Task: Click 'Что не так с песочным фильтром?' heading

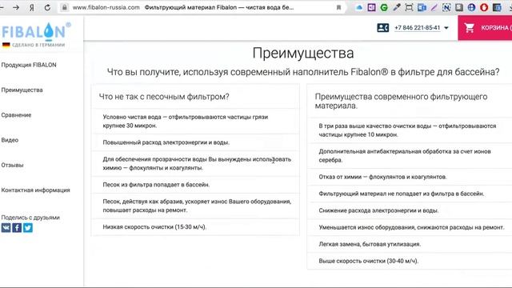Action: pos(164,97)
